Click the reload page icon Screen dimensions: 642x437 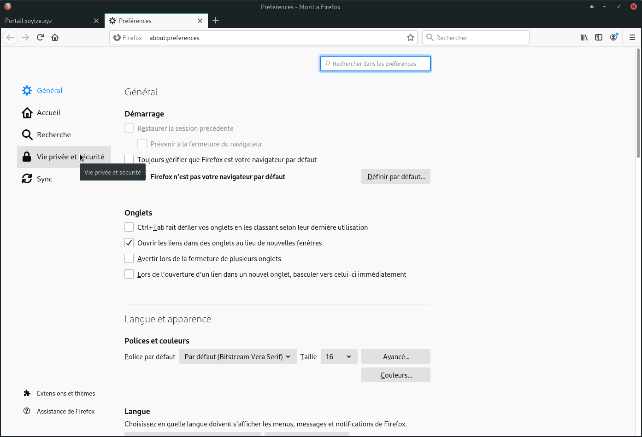[x=40, y=37]
